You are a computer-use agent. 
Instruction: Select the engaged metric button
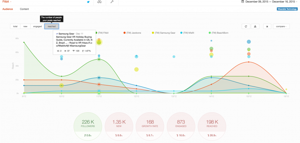tap(37, 26)
